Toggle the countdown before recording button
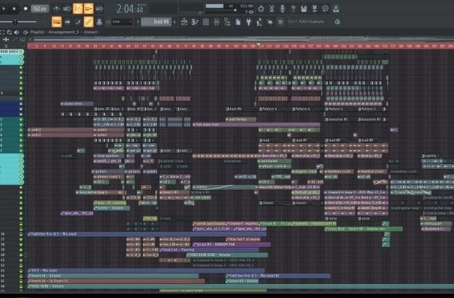The width and height of the screenshot is (454, 298). [x=78, y=8]
